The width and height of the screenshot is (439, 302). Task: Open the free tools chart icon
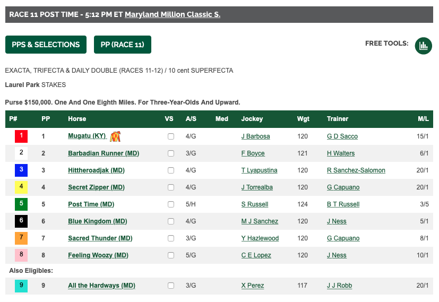tap(423, 45)
